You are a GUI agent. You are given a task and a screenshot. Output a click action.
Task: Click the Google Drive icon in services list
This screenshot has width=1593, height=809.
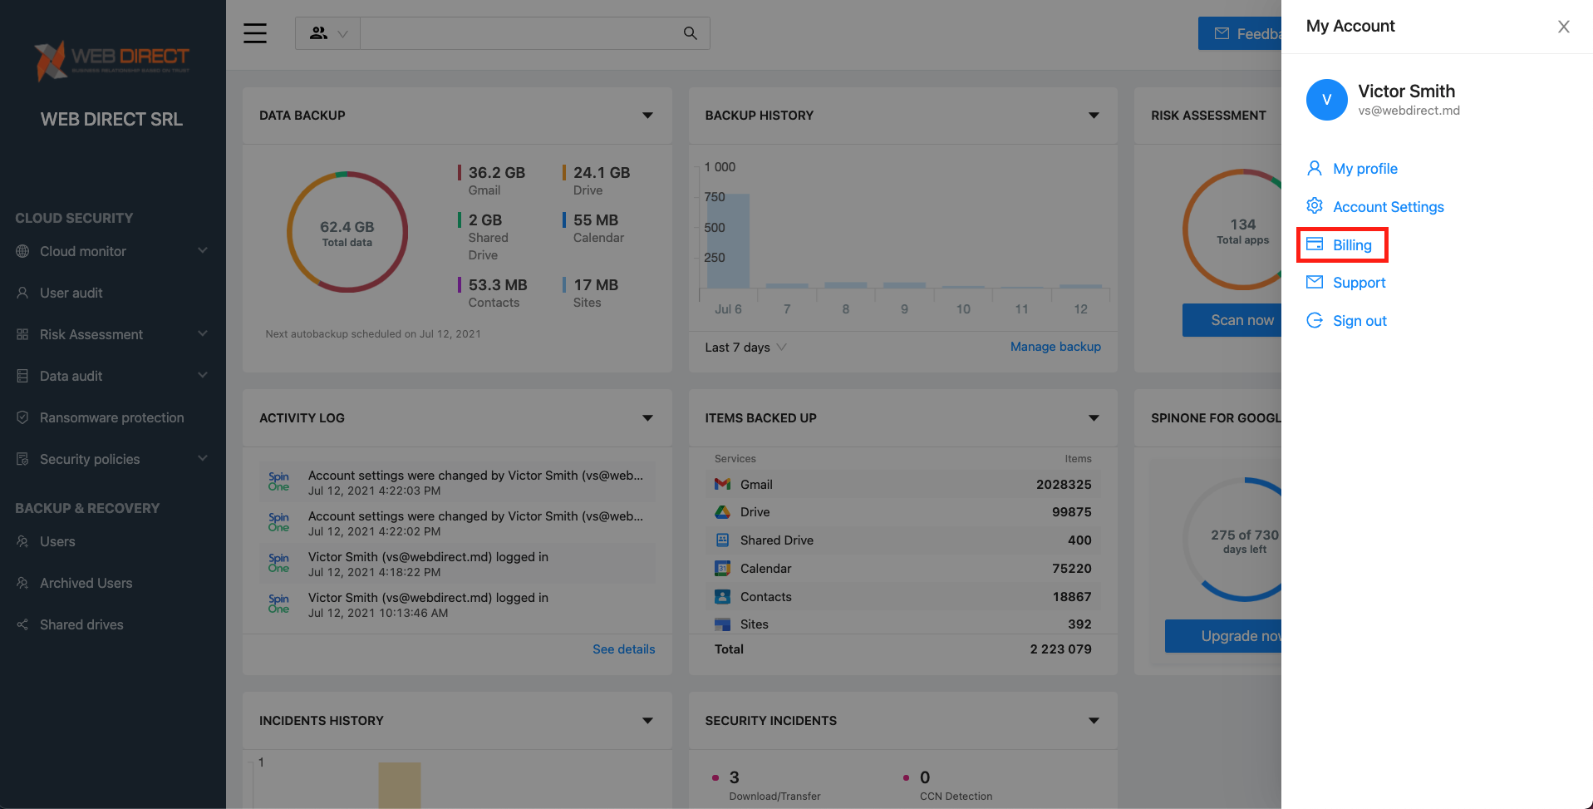722,512
